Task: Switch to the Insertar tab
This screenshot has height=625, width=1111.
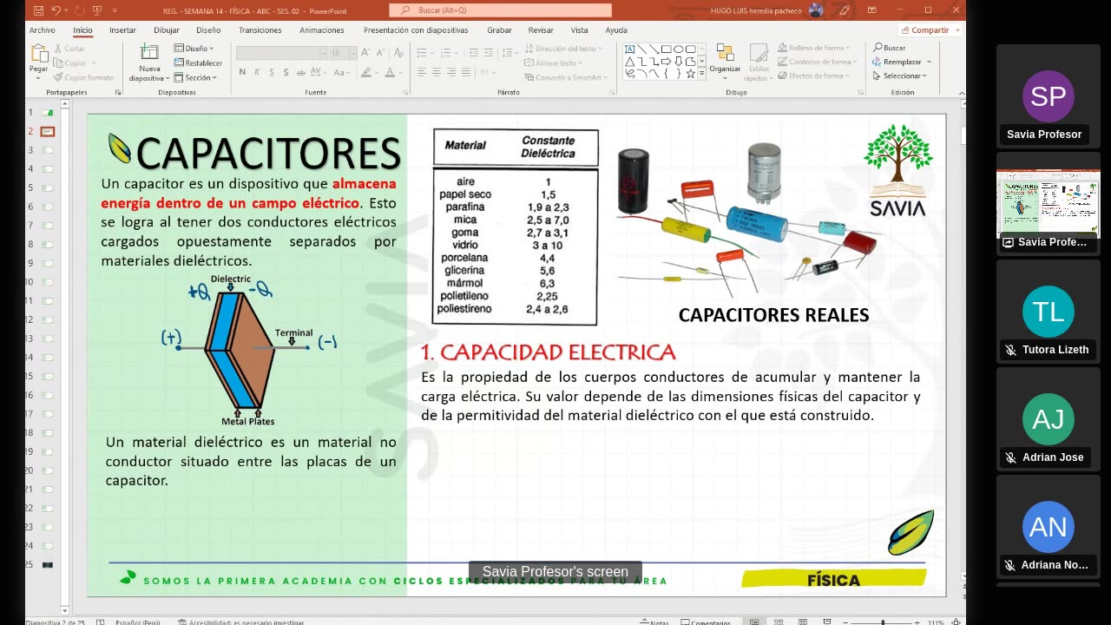Action: (x=122, y=30)
